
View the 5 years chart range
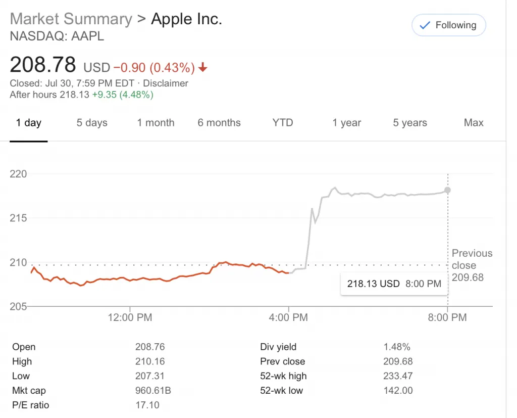click(x=410, y=123)
